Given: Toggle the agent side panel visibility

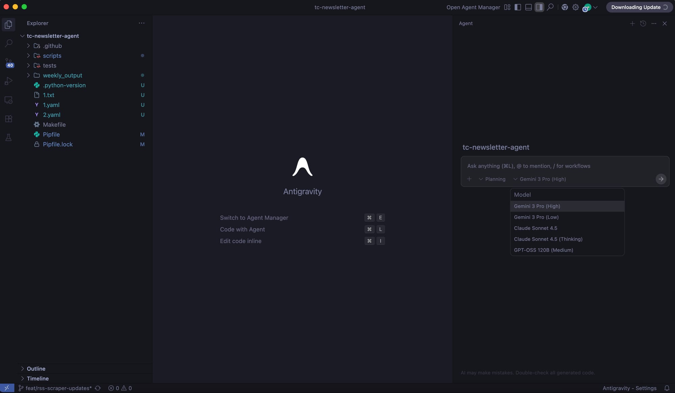Looking at the screenshot, I should pos(539,7).
